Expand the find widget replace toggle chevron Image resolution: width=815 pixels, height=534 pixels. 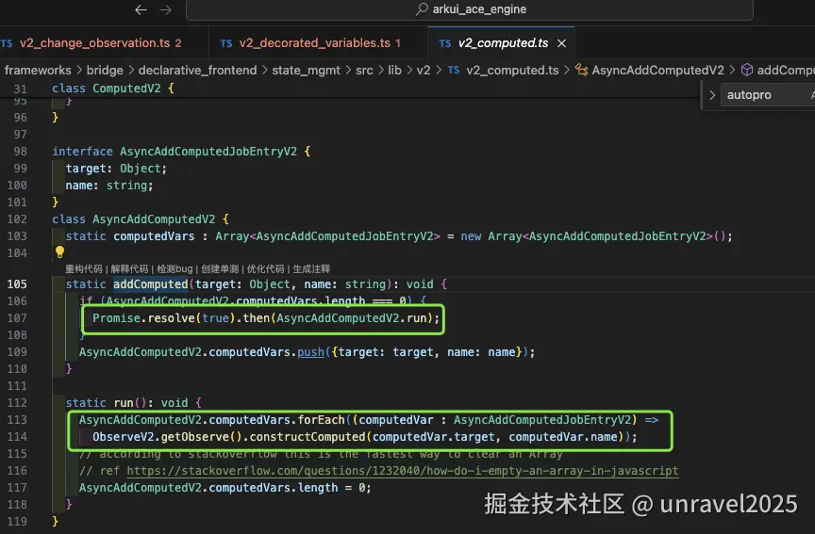pyautogui.click(x=712, y=95)
